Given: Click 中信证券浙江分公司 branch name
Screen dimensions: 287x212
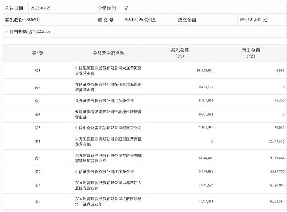Looking at the screenshot, I should pos(99,172).
